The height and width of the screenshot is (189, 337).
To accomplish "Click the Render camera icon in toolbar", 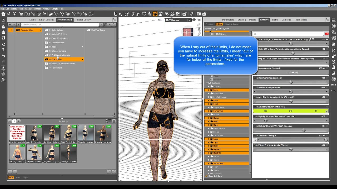I will pos(199,14).
